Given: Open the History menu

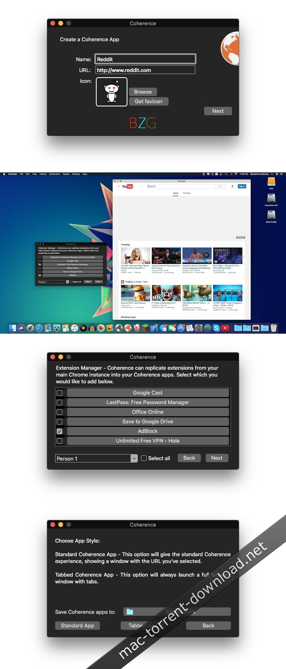Looking at the screenshot, I should pyautogui.click(x=43, y=174).
